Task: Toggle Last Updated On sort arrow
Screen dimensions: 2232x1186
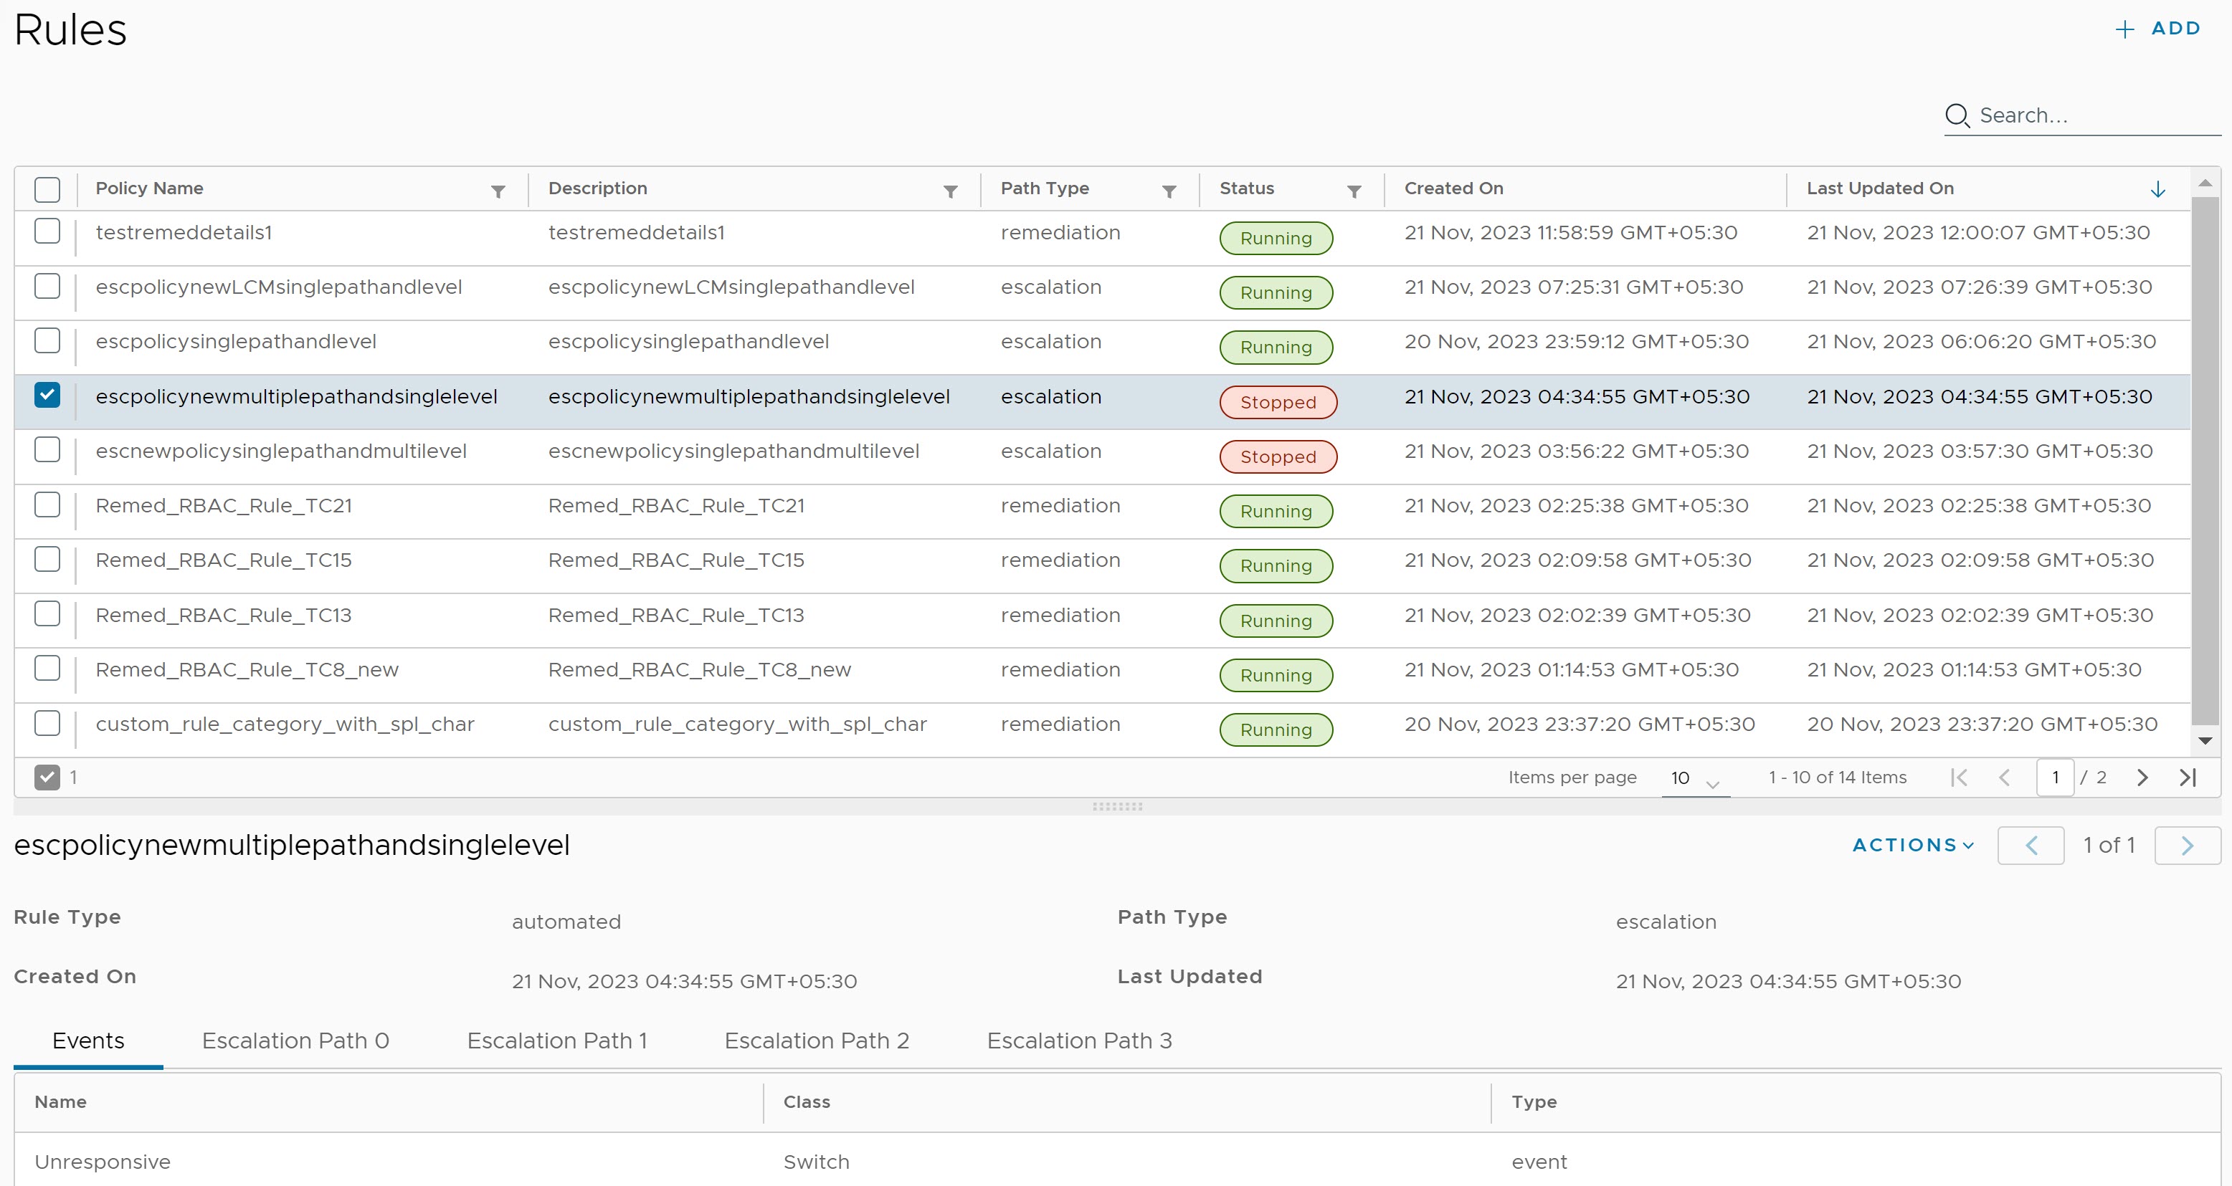Action: (x=2157, y=190)
